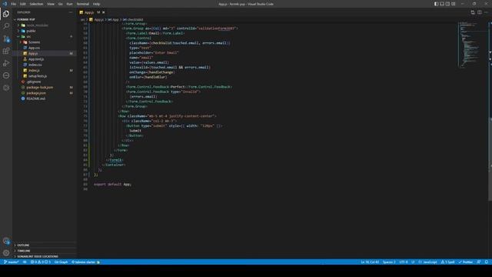
Task: Synchronize changes from the status bar
Action: [25, 262]
